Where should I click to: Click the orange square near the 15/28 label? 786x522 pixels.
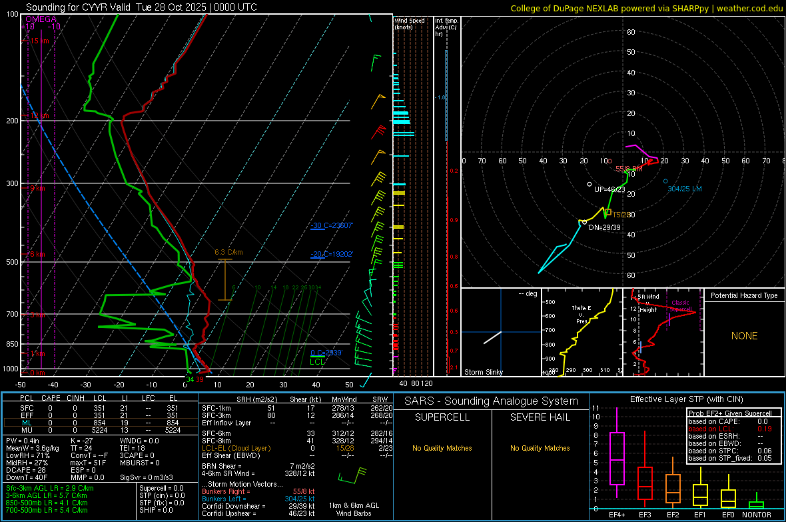tap(609, 212)
